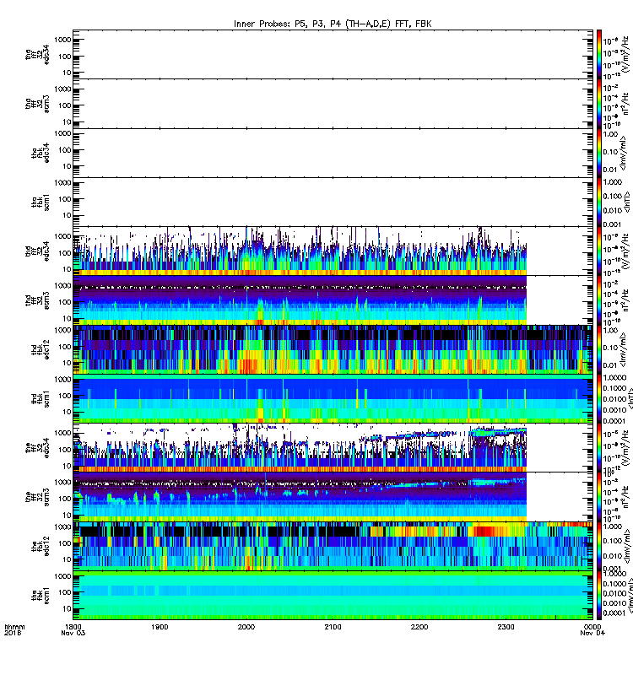Click the "the fff 32 scm3" panel label
The width and height of the screenshot is (633, 675).
pos(37,497)
